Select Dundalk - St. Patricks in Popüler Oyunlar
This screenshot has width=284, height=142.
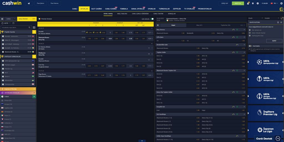(x=18, y=48)
